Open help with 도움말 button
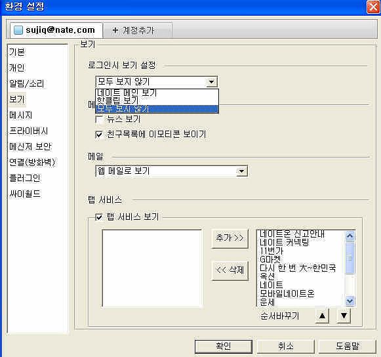The width and height of the screenshot is (381, 357). coord(347,346)
